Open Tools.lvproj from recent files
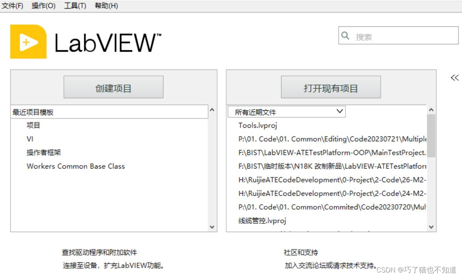This screenshot has height=277, width=462. (x=258, y=125)
